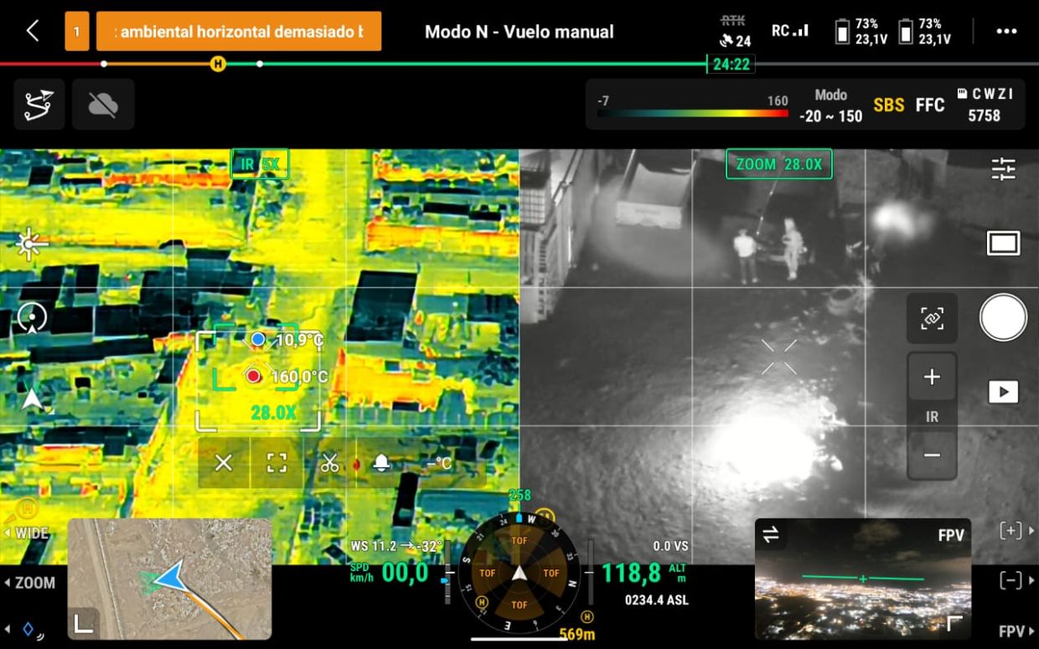Open camera settings sliders icon
This screenshot has width=1039, height=649.
1003,169
